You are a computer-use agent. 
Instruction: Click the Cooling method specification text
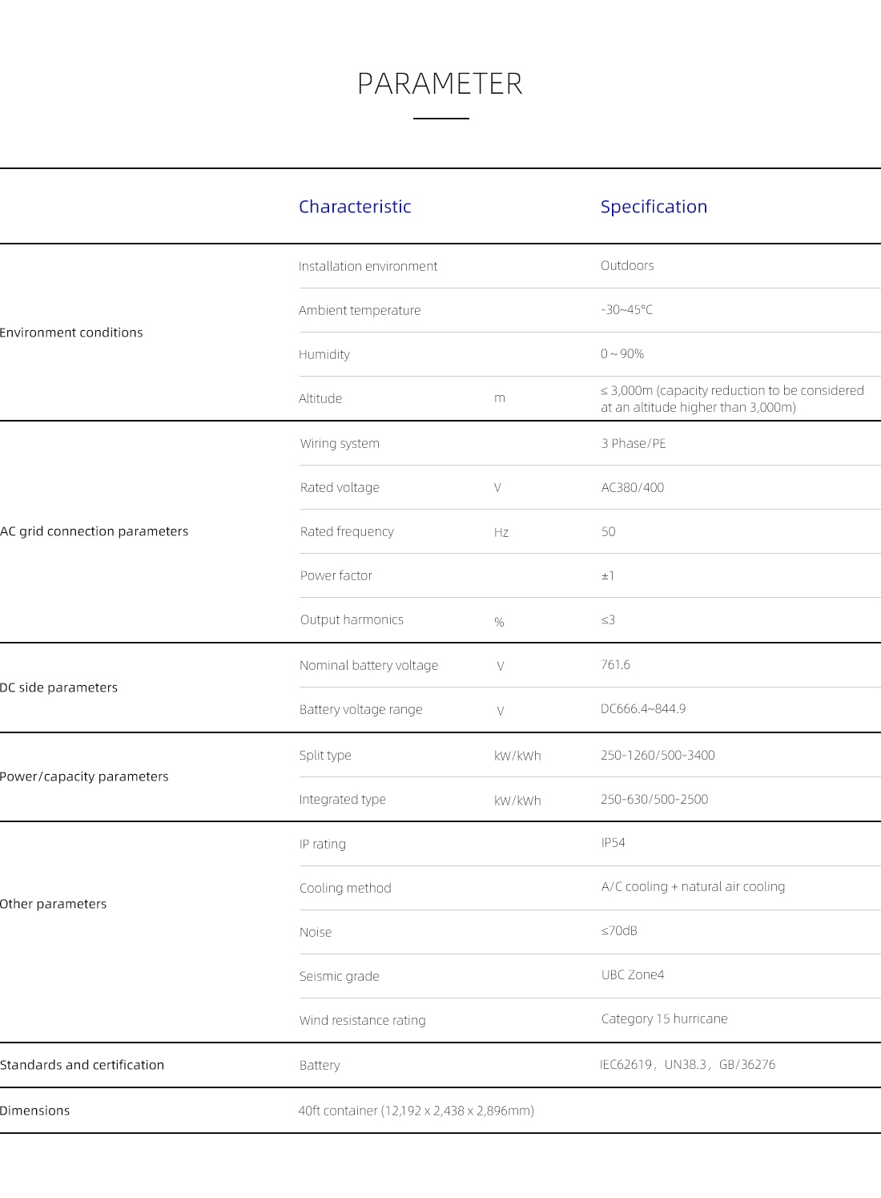[x=693, y=887]
